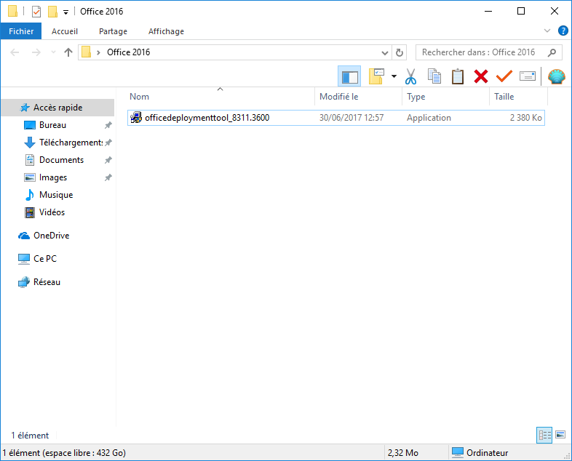Switch to the Accueil ribbon tab

coord(65,31)
